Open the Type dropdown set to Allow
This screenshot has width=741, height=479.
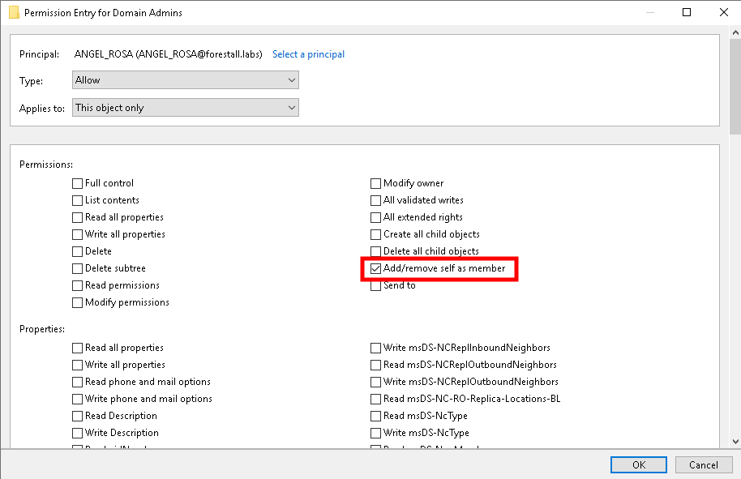click(x=186, y=80)
